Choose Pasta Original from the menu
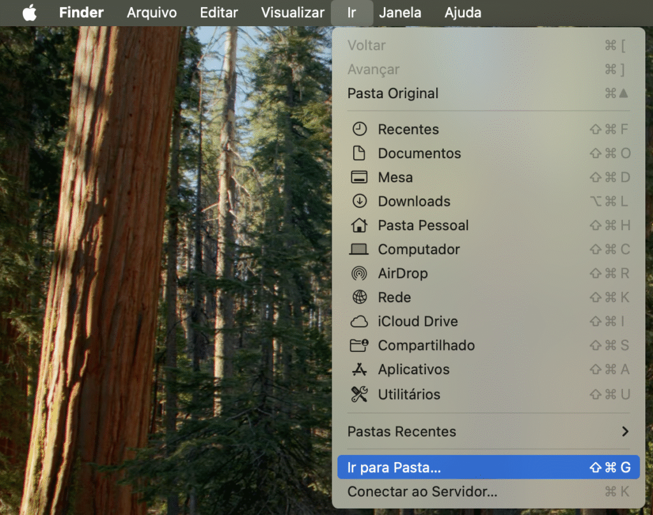Screen dimensions: 653x515 488,93
